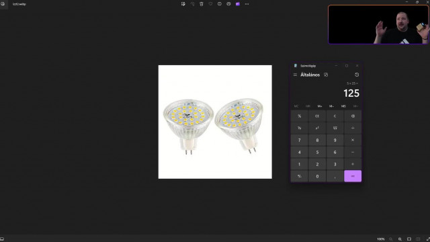The image size is (430, 242).
Task: Click the M+ memory add button
Action: point(320,106)
